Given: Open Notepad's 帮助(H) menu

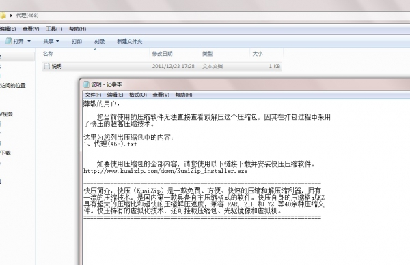Looking at the screenshot, I should coord(184,95).
